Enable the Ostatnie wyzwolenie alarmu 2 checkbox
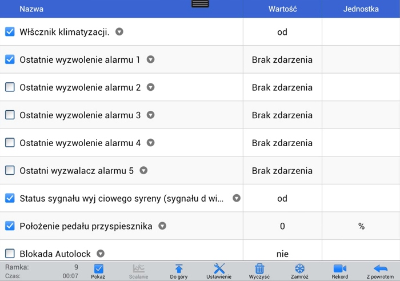The width and height of the screenshot is (400, 281). 10,87
